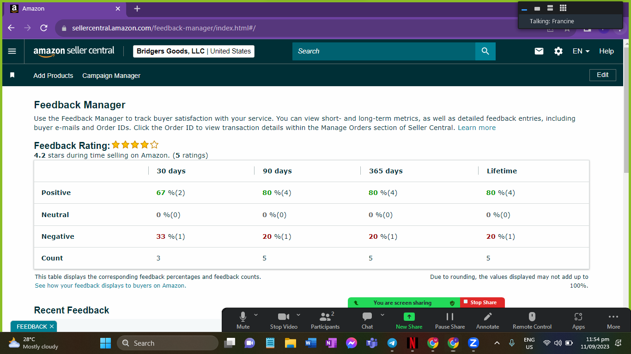The image size is (631, 354).
Task: Switch Zoom mini window to two-thumbnail stacked view
Action: [x=550, y=8]
